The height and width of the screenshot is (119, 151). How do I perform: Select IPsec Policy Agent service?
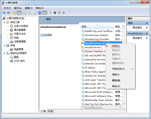click(x=95, y=72)
